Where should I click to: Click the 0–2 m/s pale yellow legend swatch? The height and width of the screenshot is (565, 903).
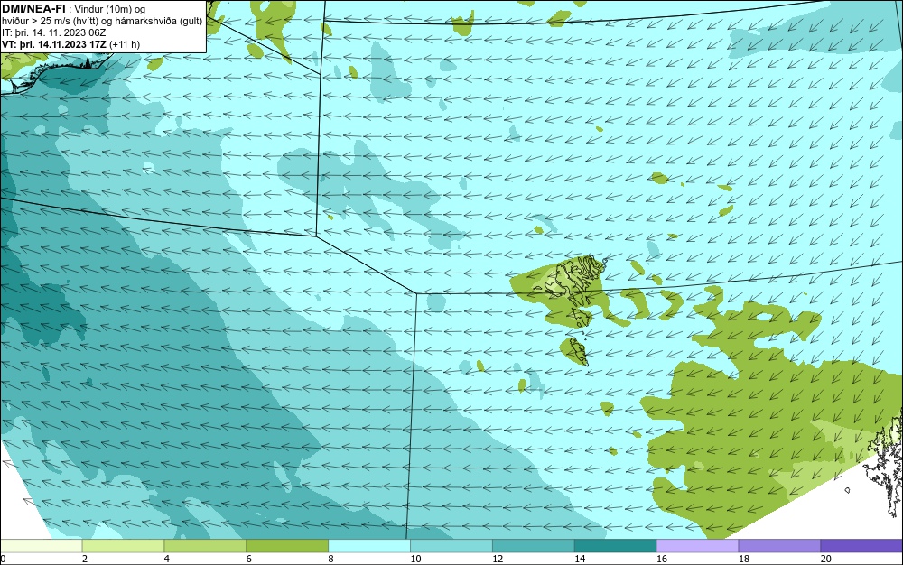42,546
